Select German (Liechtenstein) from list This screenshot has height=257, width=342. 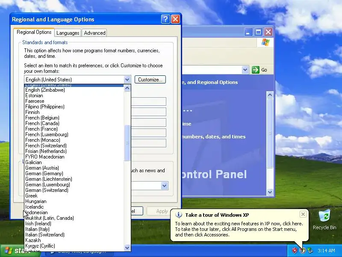[74, 179]
